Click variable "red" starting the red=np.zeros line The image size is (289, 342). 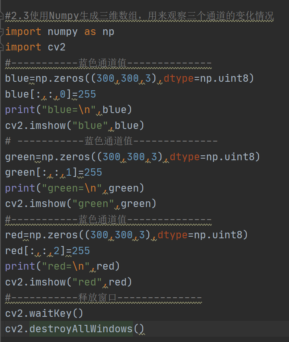14,235
